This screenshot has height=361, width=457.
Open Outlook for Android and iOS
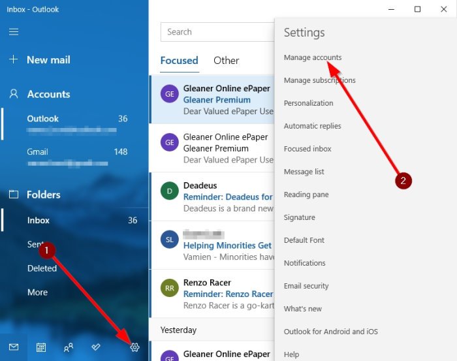click(x=331, y=332)
